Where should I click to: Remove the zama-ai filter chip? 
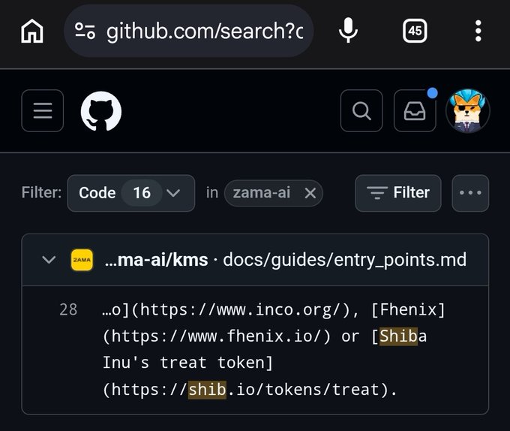(310, 193)
